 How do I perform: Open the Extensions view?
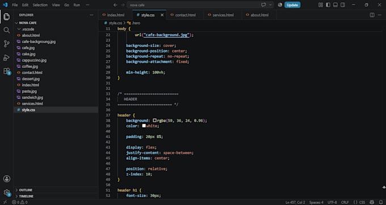pyautogui.click(x=7, y=71)
